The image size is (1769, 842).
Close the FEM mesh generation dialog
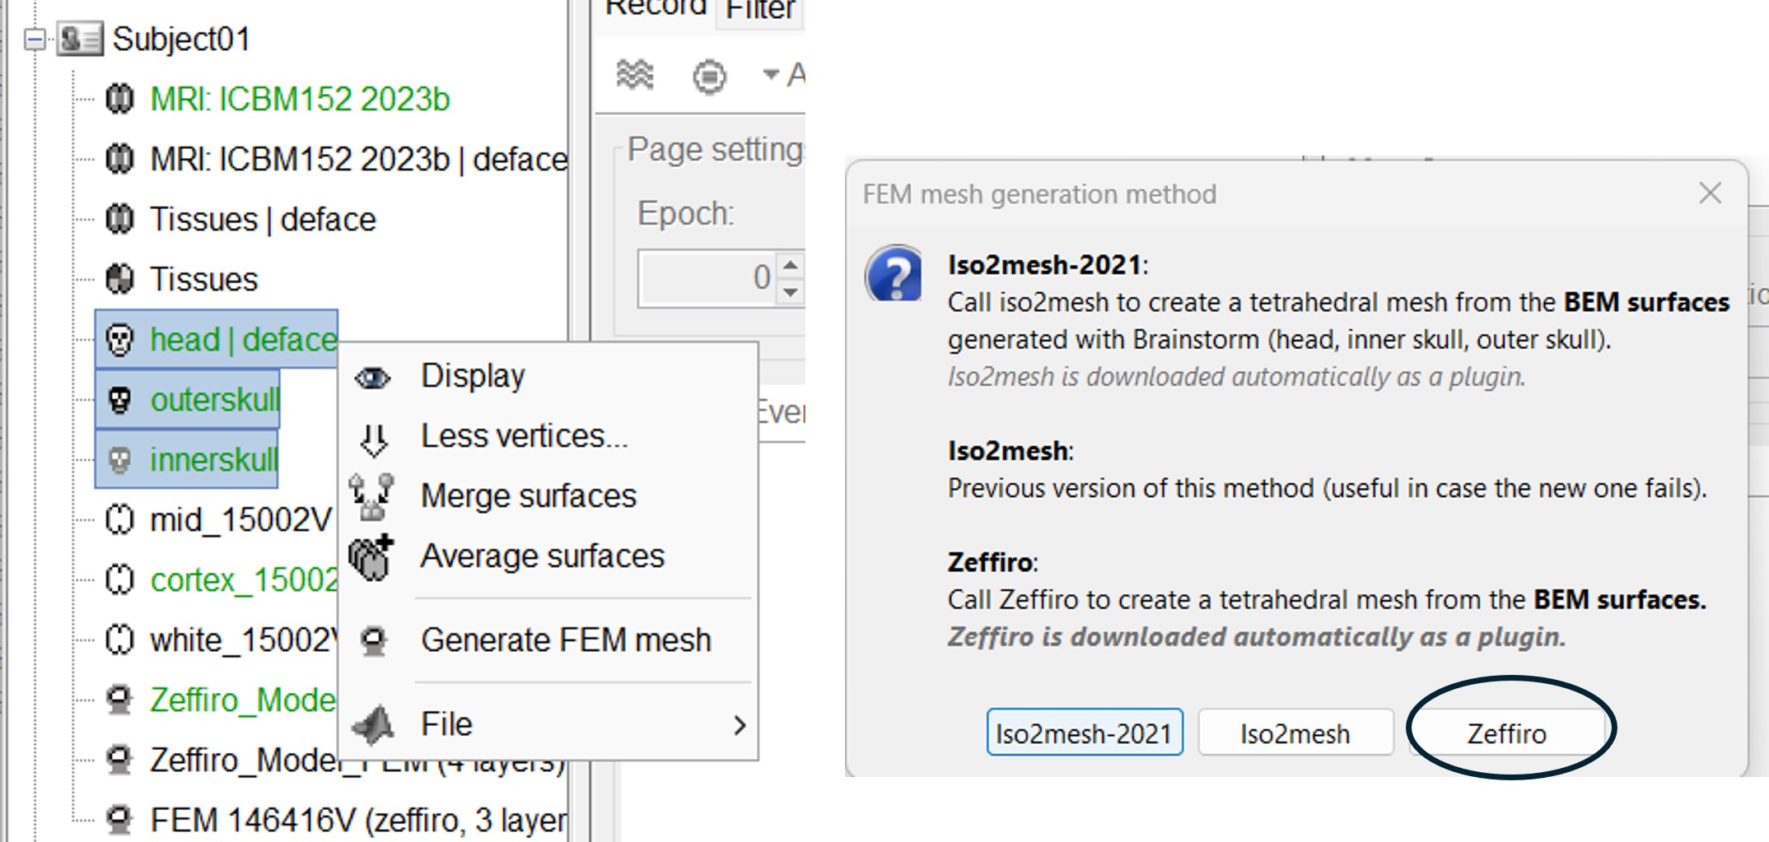coord(1710,193)
